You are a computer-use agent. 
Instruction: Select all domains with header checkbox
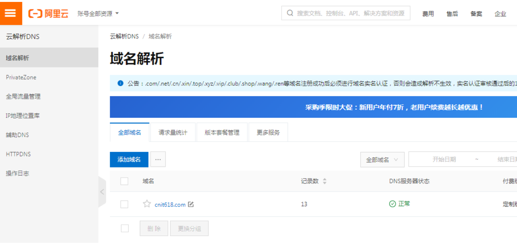124,181
